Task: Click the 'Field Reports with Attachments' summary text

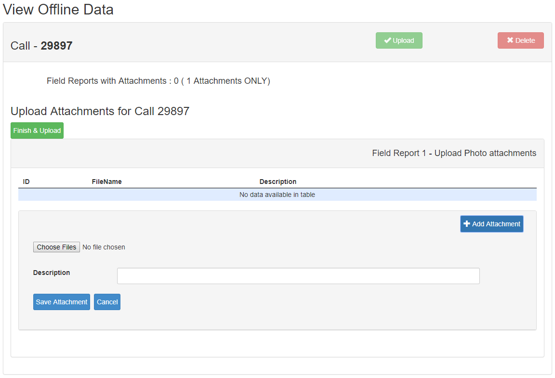Action: pos(158,81)
